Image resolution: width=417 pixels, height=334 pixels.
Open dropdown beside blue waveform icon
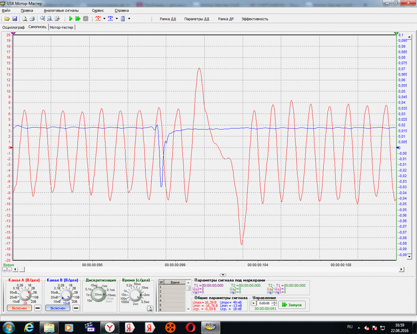[117, 19]
